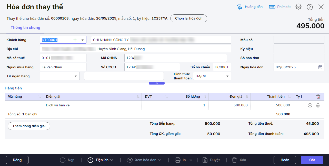
Task: Select the Thông tin chung tab
Action: coord(25,27)
